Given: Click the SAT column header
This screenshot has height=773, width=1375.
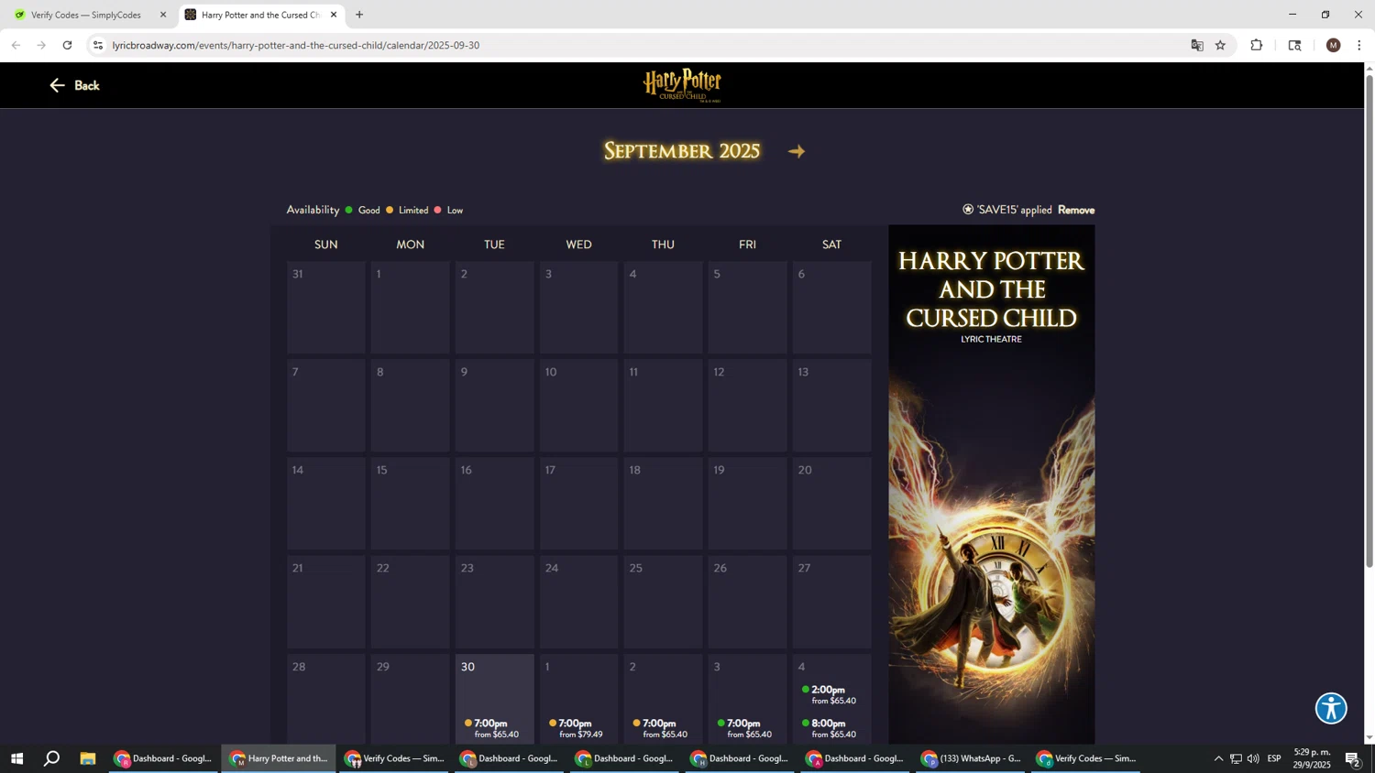Looking at the screenshot, I should click(x=831, y=245).
